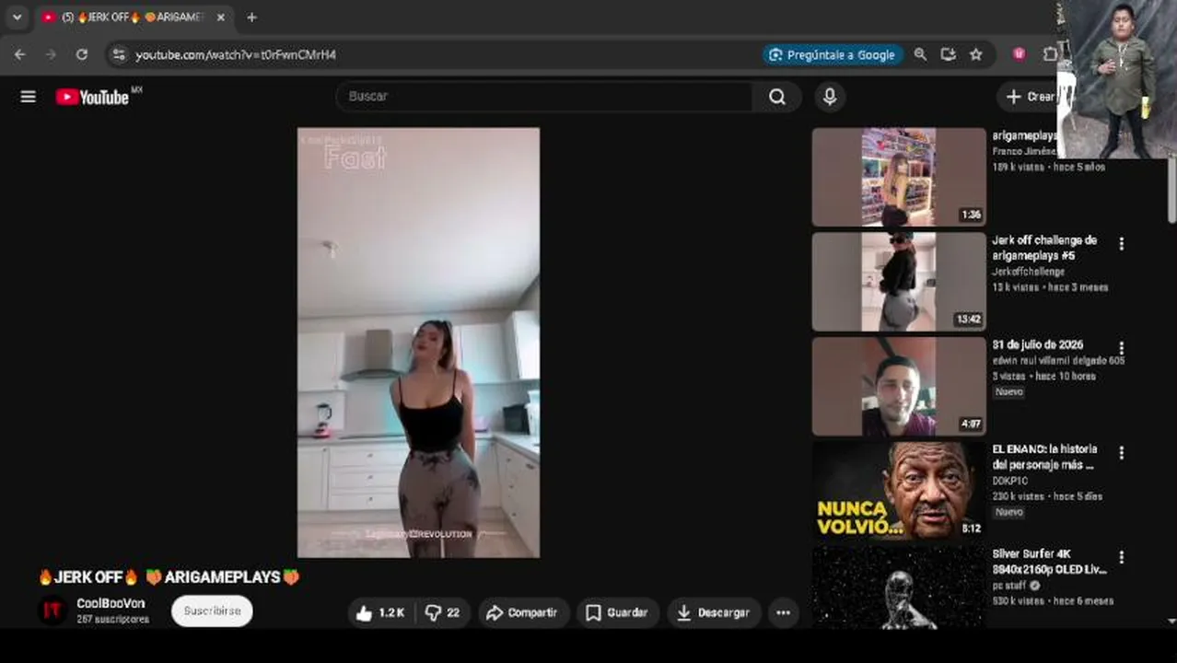This screenshot has height=663, width=1177.
Task: Open the YouTube guide hamburger menu
Action: click(29, 97)
